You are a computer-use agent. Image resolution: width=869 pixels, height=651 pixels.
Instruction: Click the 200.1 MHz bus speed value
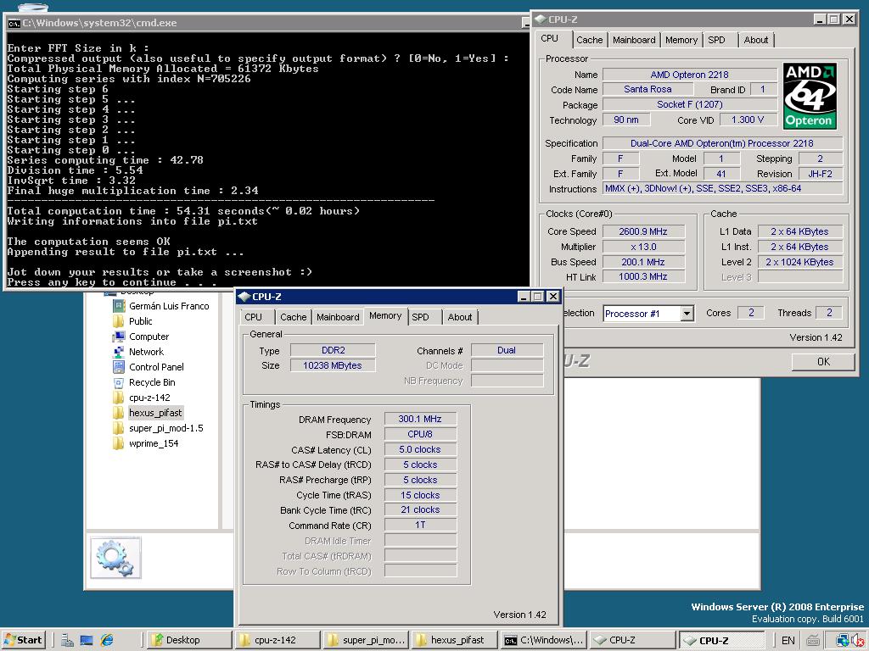click(643, 262)
